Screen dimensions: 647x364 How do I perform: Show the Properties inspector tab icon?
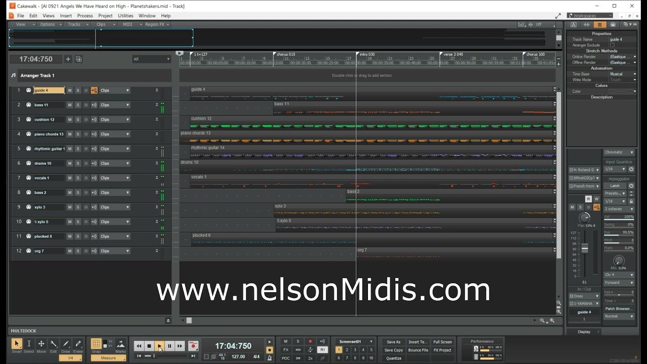[x=600, y=24]
